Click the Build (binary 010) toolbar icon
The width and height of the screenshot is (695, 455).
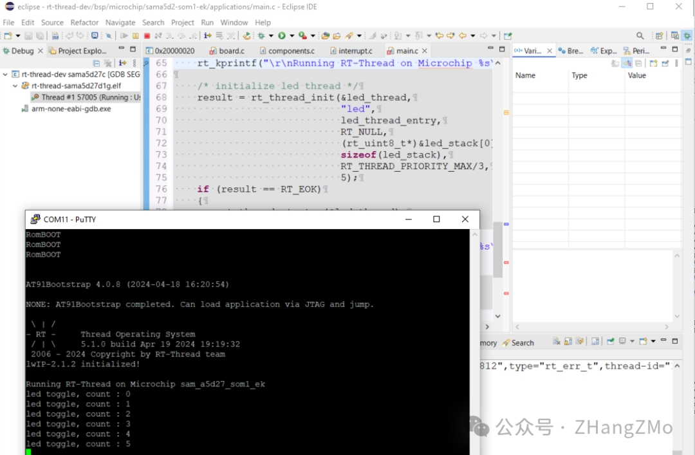(x=55, y=36)
